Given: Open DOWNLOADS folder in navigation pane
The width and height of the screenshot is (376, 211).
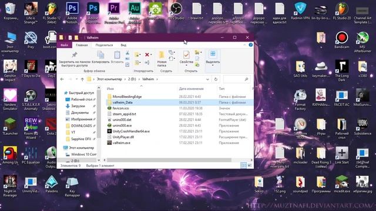Looking at the screenshot, I should click(x=81, y=125).
